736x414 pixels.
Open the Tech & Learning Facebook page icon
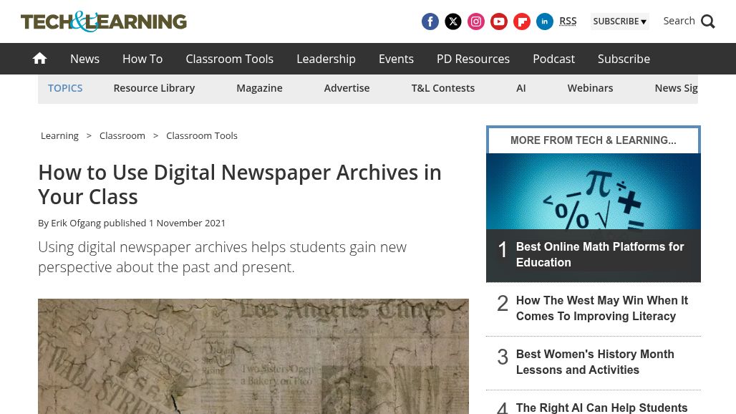click(x=430, y=21)
